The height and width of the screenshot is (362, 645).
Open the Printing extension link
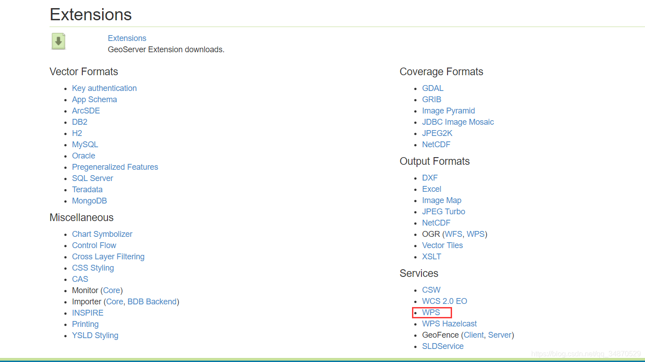pyautogui.click(x=85, y=324)
